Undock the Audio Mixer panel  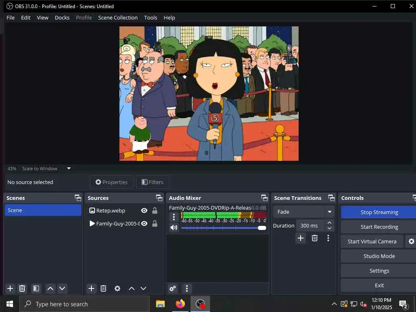point(264,198)
